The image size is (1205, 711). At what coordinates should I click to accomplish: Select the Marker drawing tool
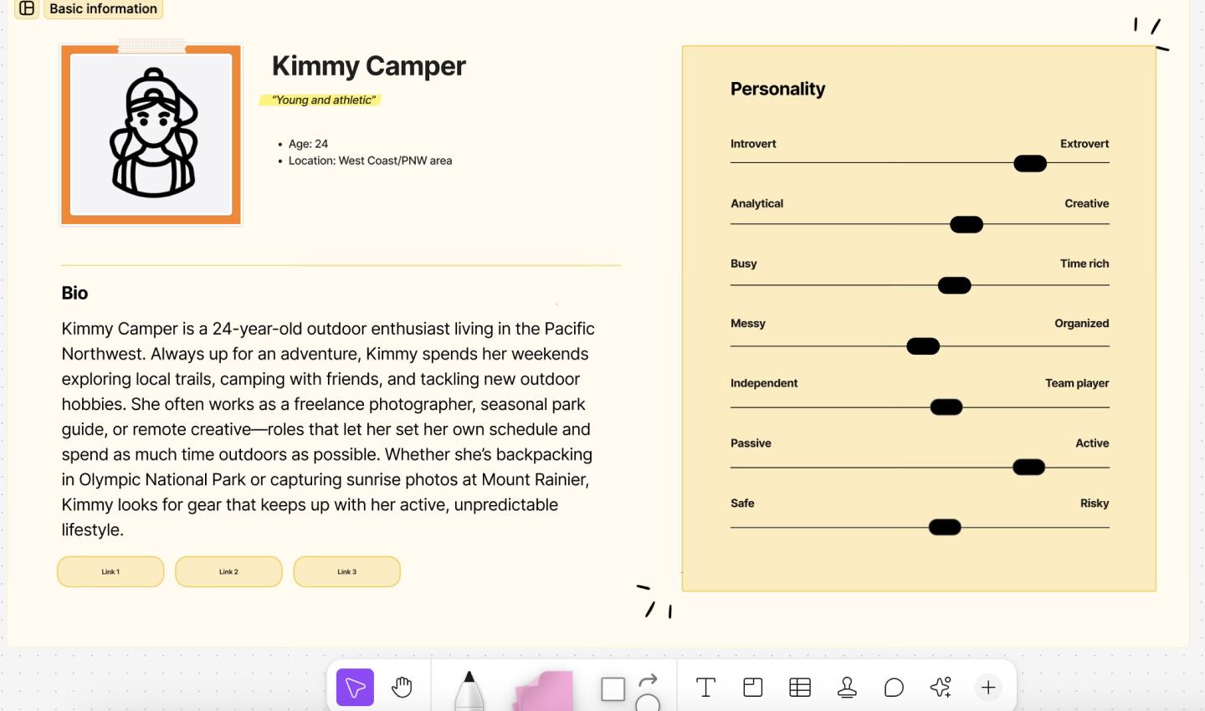469,688
